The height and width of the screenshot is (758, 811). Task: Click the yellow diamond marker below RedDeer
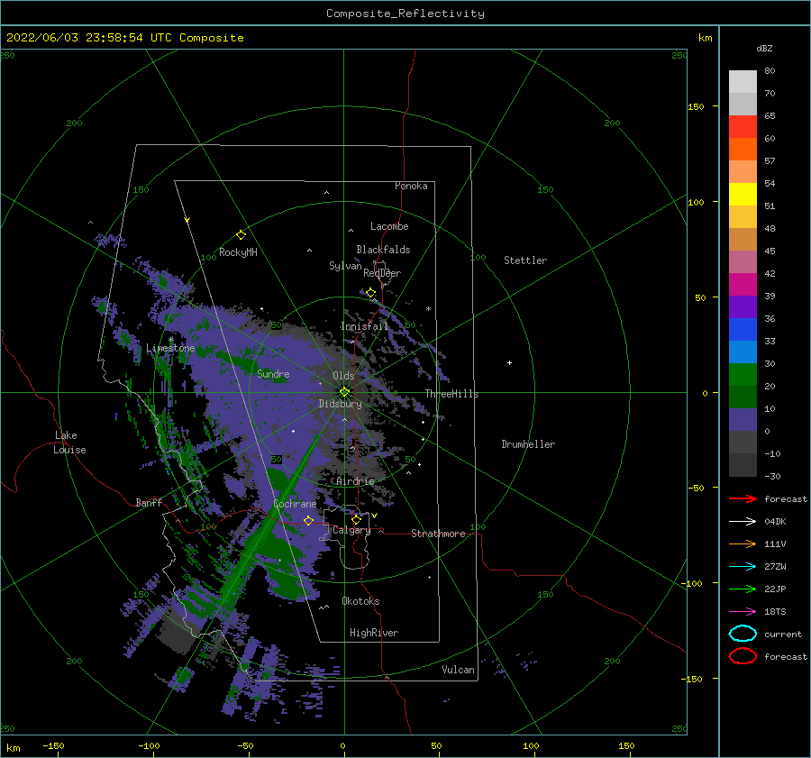(x=371, y=293)
